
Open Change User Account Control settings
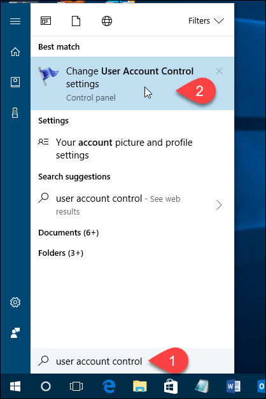tap(132, 83)
